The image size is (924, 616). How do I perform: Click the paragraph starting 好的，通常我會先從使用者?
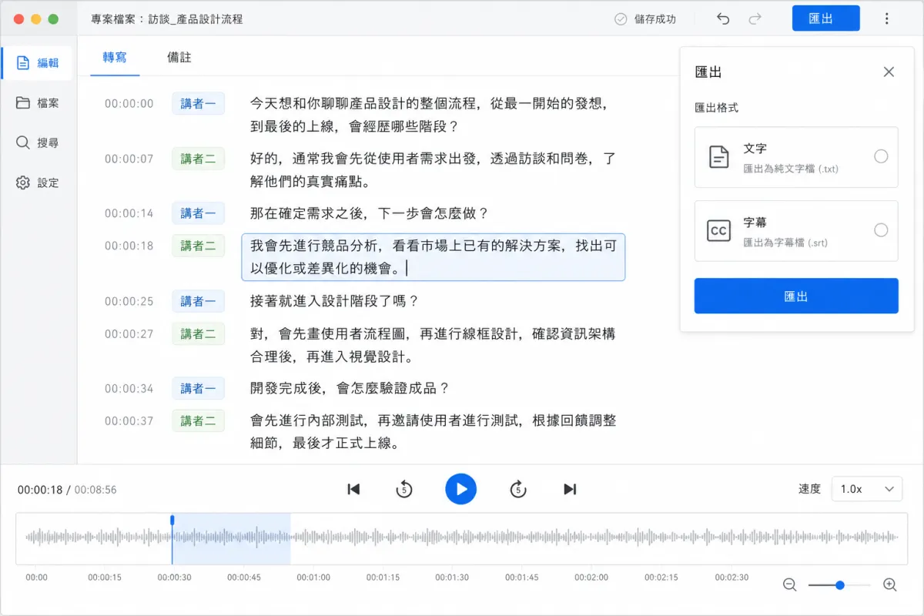coord(433,170)
